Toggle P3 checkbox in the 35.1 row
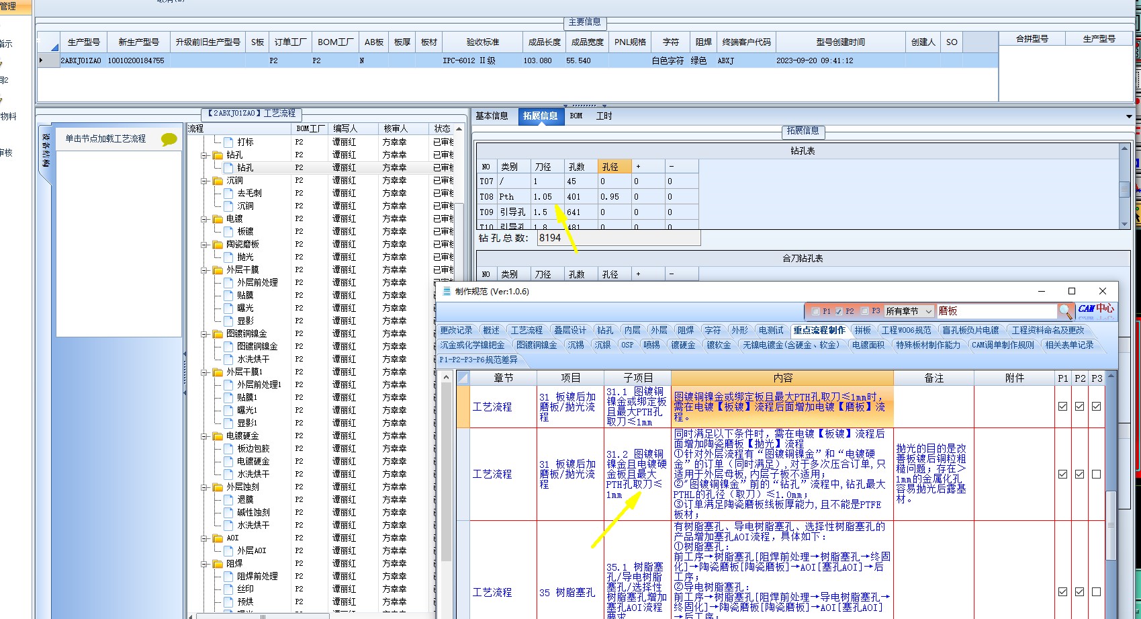This screenshot has height=619, width=1141. click(1097, 592)
